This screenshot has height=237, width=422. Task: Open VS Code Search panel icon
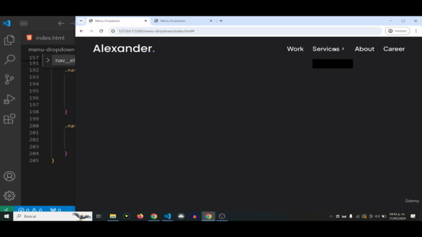point(9,59)
